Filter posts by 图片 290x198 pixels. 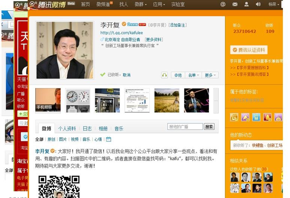pyautogui.click(x=63, y=139)
